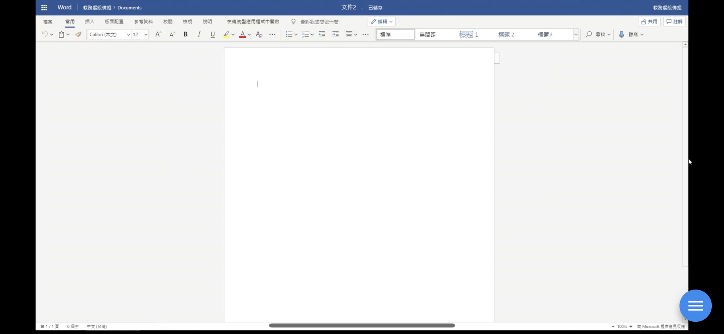Open the 檔案 File tab
The height and width of the screenshot is (334, 724).
pyautogui.click(x=48, y=21)
